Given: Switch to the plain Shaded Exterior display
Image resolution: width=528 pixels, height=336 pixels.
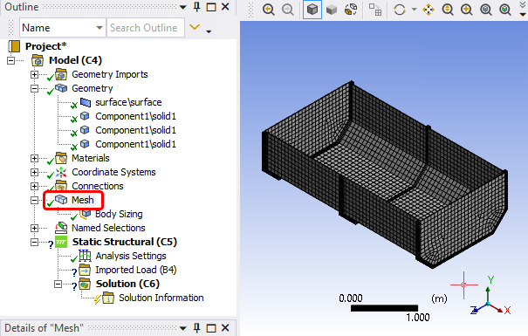Looking at the screenshot, I should pyautogui.click(x=332, y=10).
